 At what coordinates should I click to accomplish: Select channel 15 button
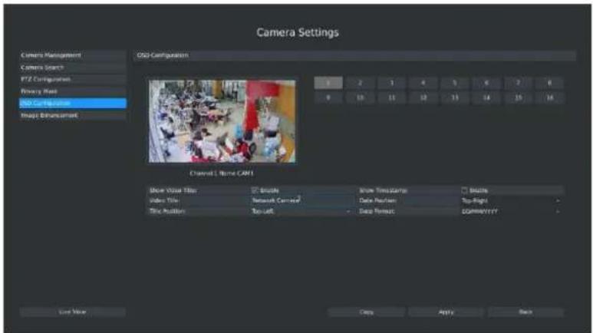518,97
